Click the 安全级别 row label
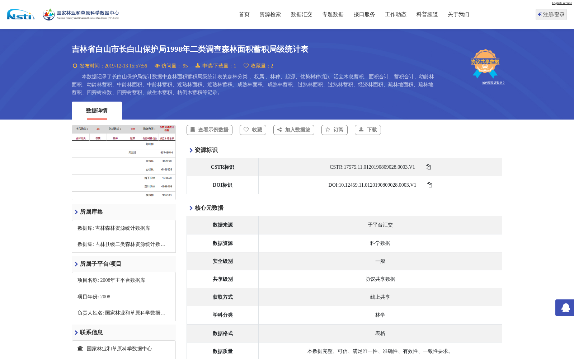Viewport: 574px width, 359px height. click(222, 261)
